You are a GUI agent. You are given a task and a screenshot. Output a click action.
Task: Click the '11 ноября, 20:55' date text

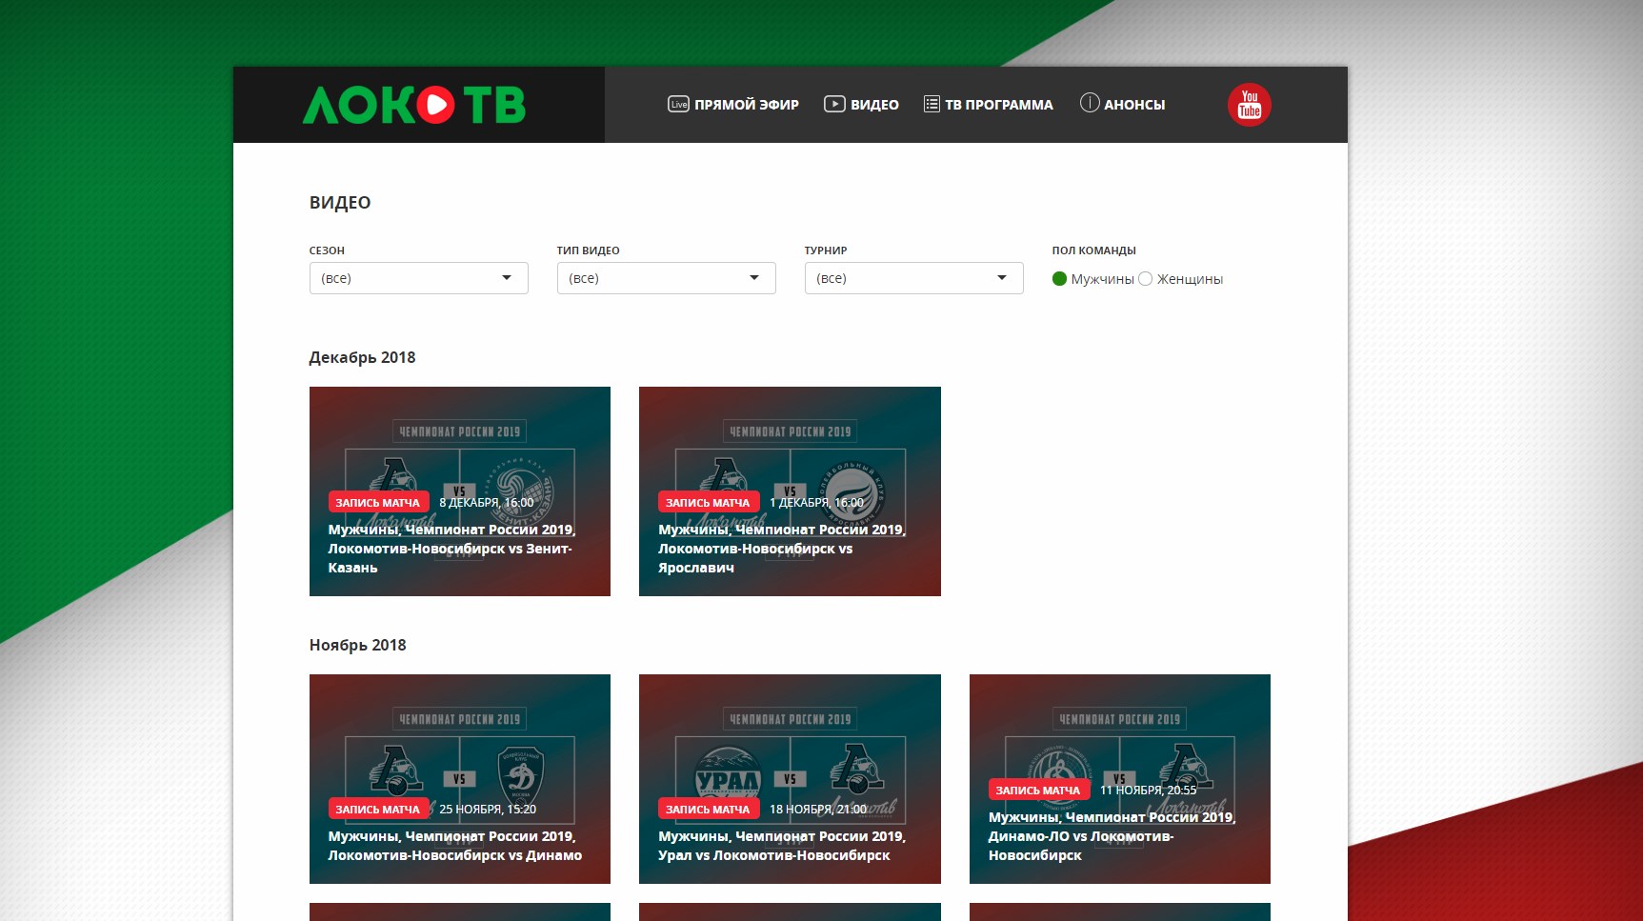click(x=1149, y=790)
